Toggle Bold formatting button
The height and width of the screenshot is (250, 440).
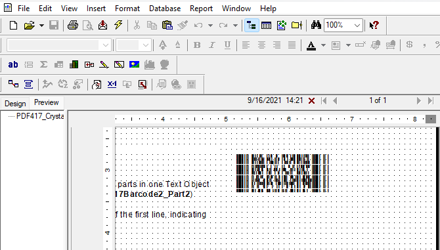(x=197, y=45)
